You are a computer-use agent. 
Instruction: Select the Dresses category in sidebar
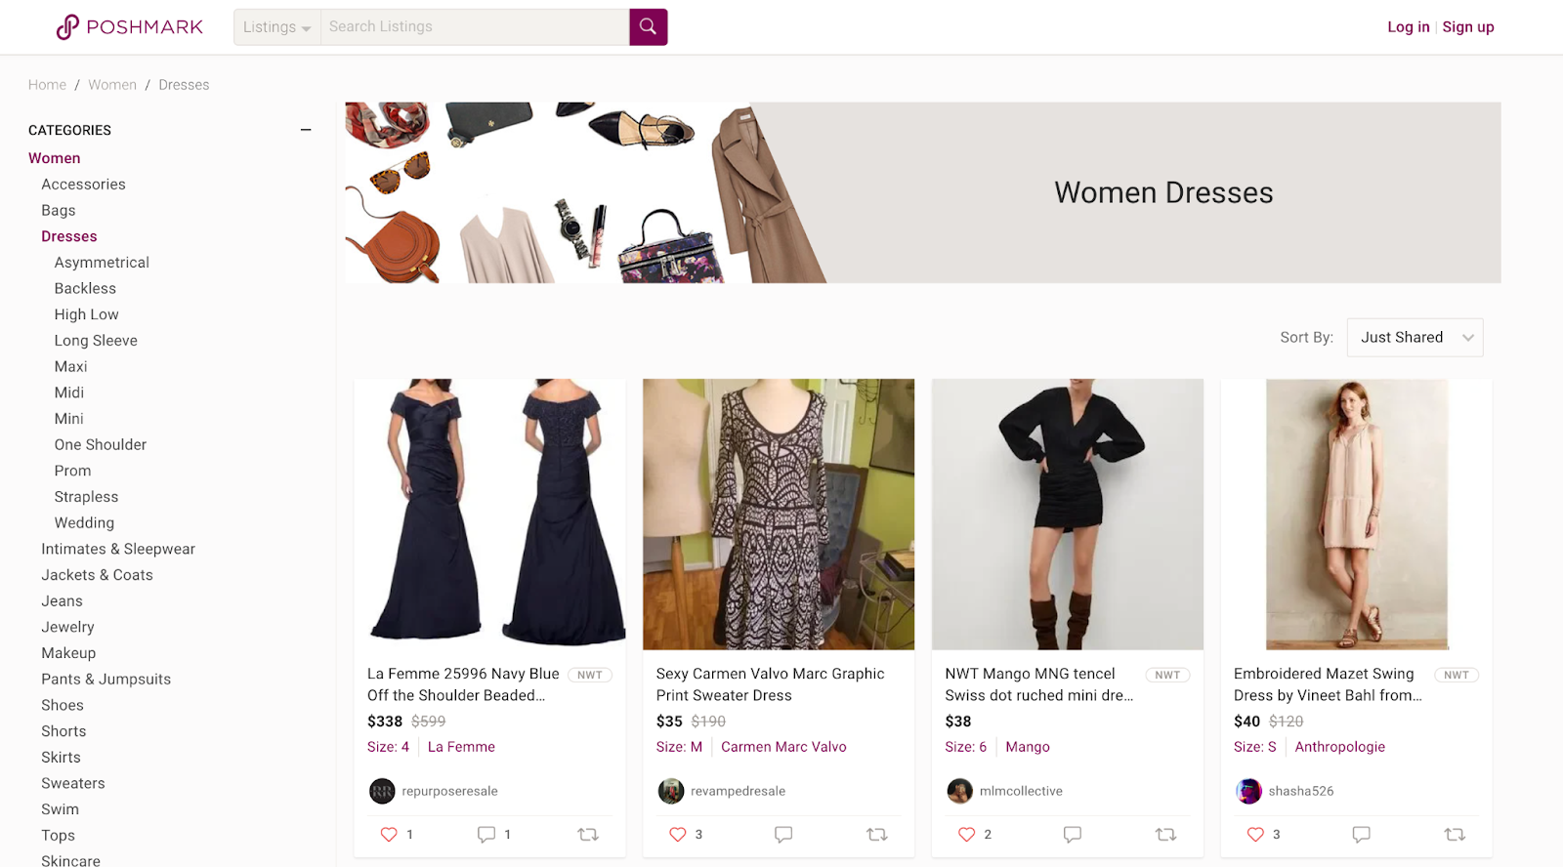coord(69,236)
